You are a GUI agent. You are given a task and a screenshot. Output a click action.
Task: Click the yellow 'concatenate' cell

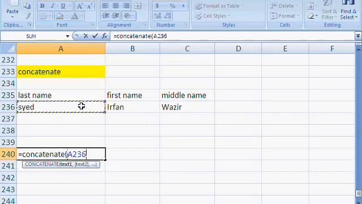click(x=61, y=72)
